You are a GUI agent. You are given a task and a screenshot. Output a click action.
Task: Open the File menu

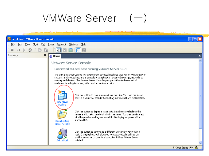[x=13, y=45]
